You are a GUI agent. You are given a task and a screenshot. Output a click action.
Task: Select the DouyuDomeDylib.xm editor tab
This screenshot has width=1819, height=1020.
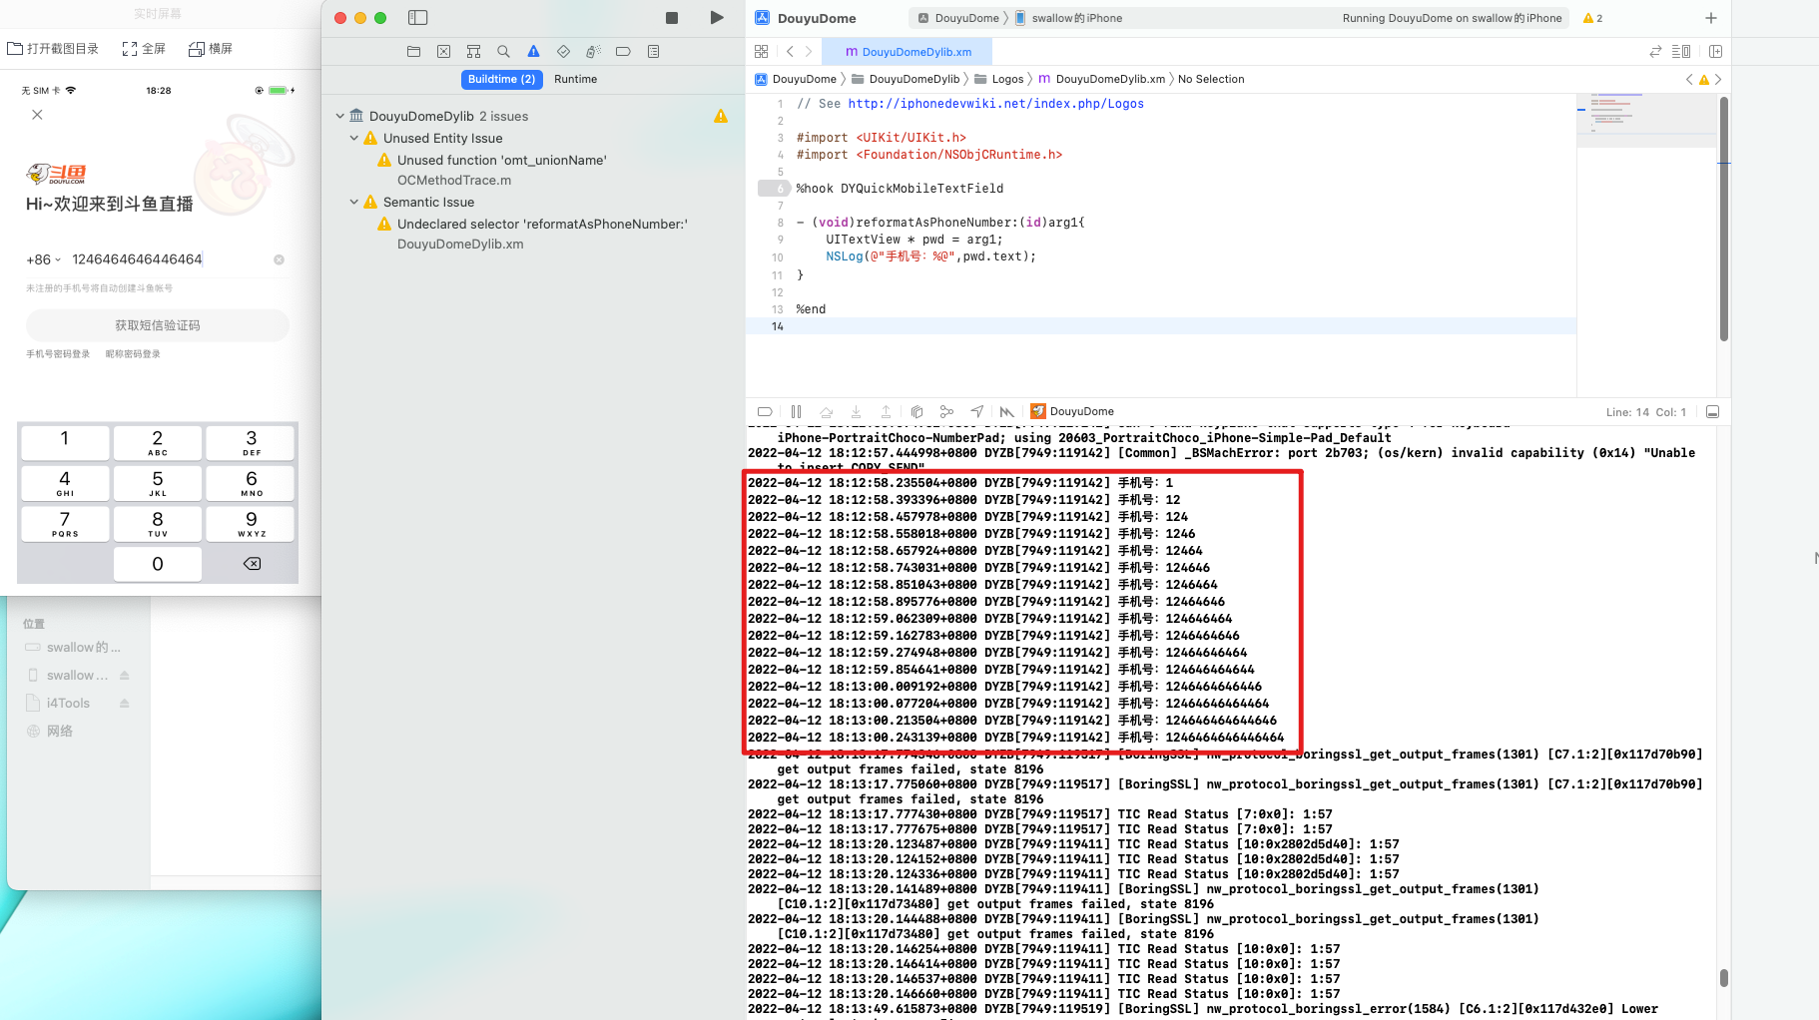[908, 51]
